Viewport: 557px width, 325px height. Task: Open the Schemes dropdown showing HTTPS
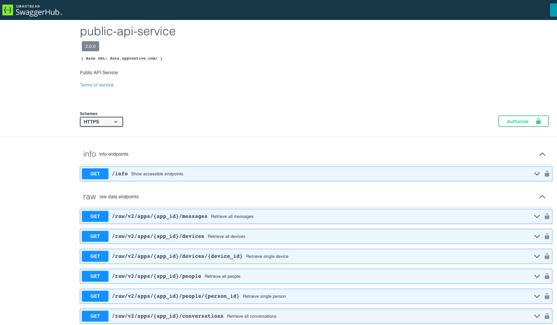point(101,122)
